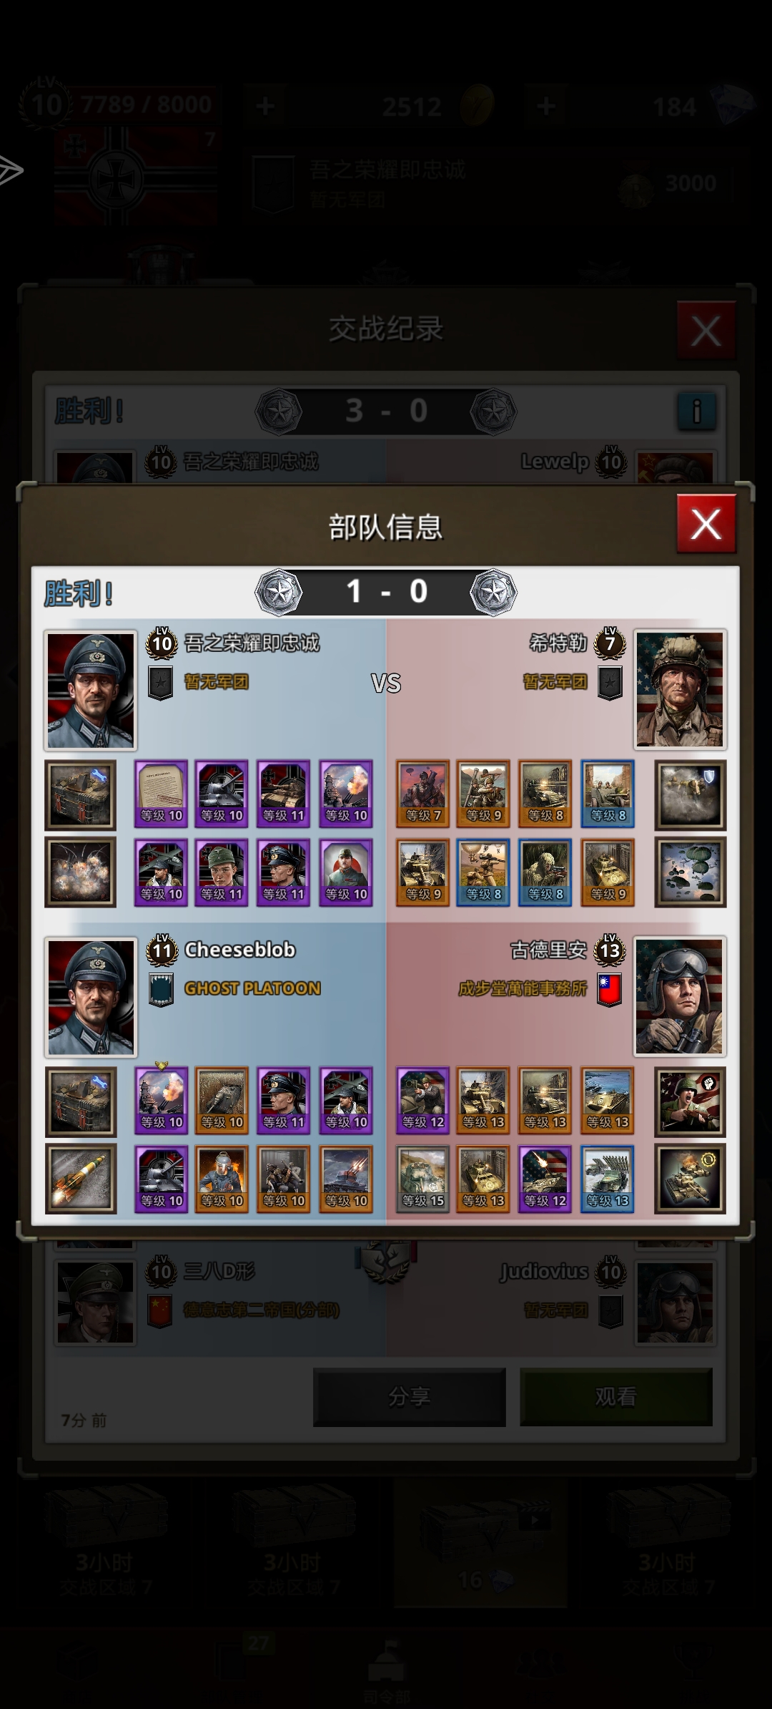Tap 希特勒 opponent soldier portrait
772x1709 pixels.
pos(680,690)
